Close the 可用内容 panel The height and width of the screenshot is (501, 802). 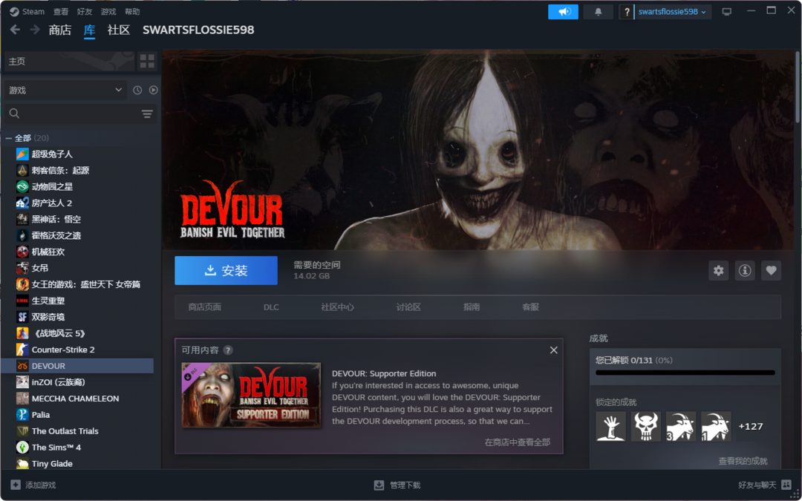click(x=553, y=350)
